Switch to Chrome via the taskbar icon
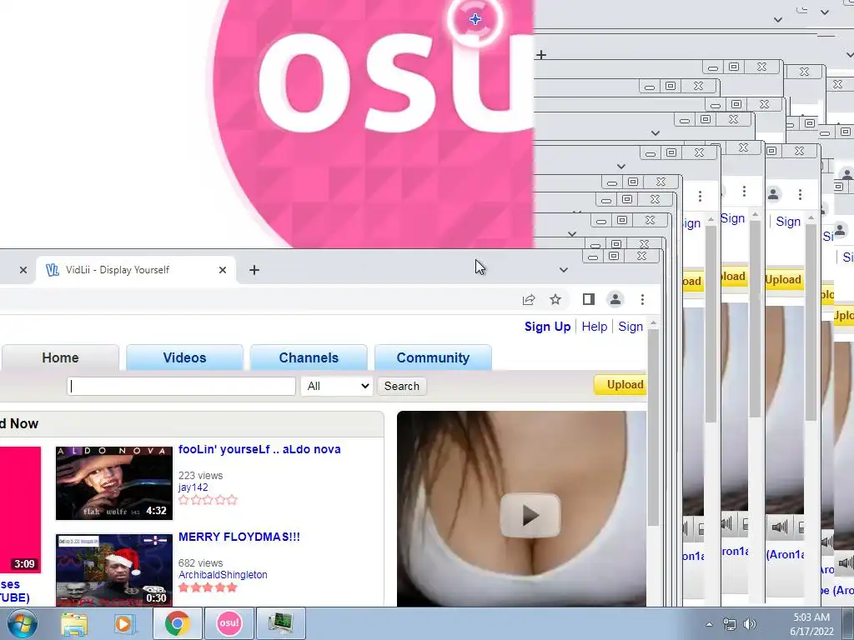Image resolution: width=854 pixels, height=640 pixels. point(177,623)
